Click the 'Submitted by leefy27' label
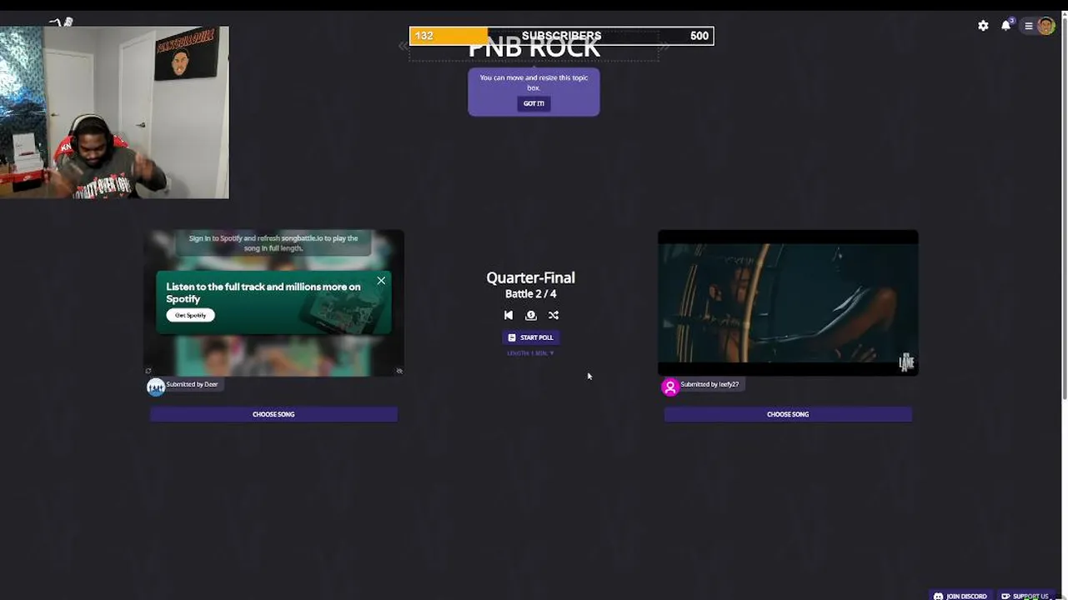Viewport: 1068px width, 600px height. pos(709,384)
